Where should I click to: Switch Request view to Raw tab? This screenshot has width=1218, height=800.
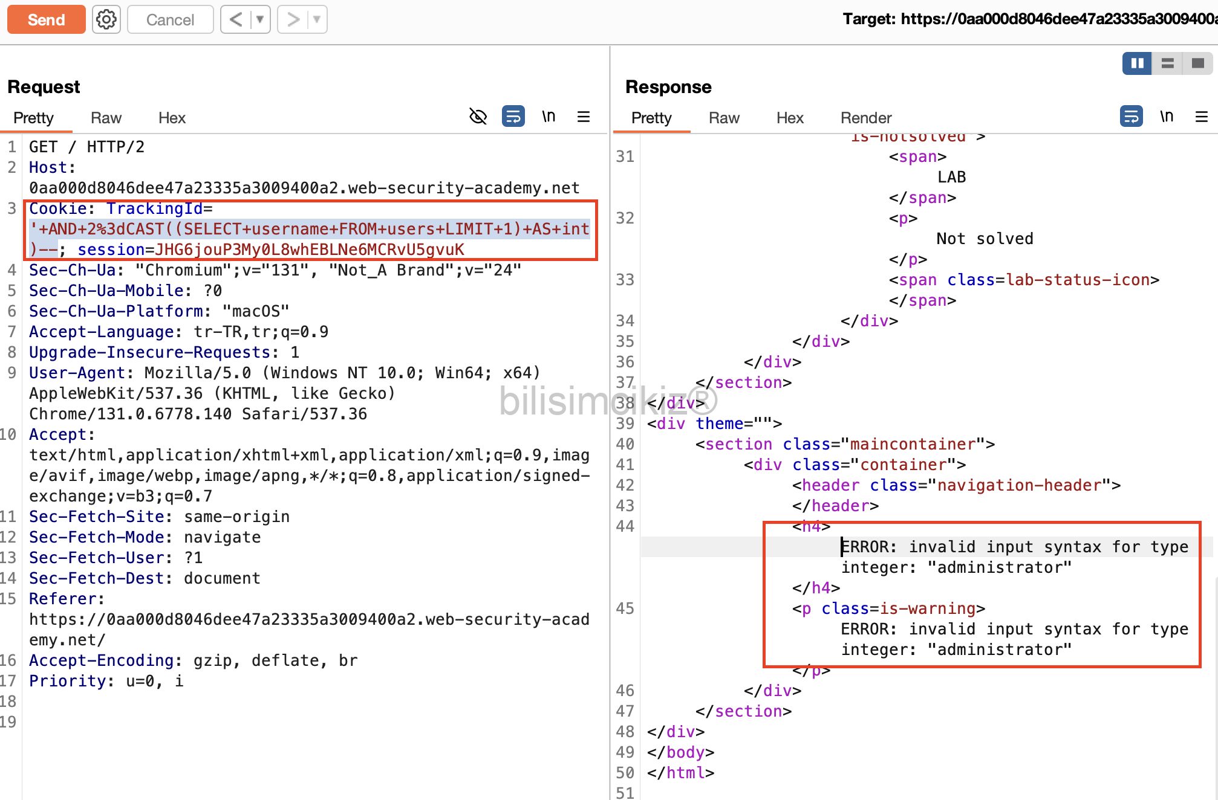[x=106, y=118]
